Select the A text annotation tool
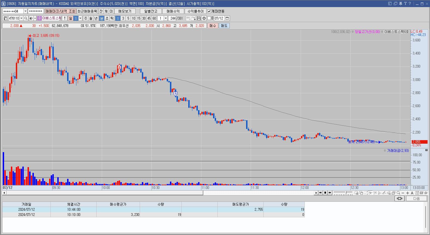430x235 pixels. pyautogui.click(x=412, y=193)
